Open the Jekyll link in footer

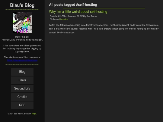pyautogui.click(x=34, y=114)
